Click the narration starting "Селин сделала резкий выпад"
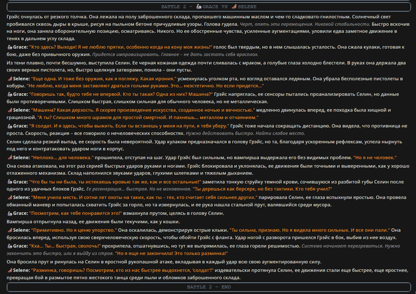 (x=204, y=145)
